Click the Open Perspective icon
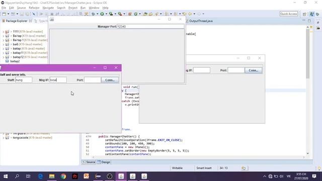The height and width of the screenshot is (181, 322). click(x=304, y=14)
